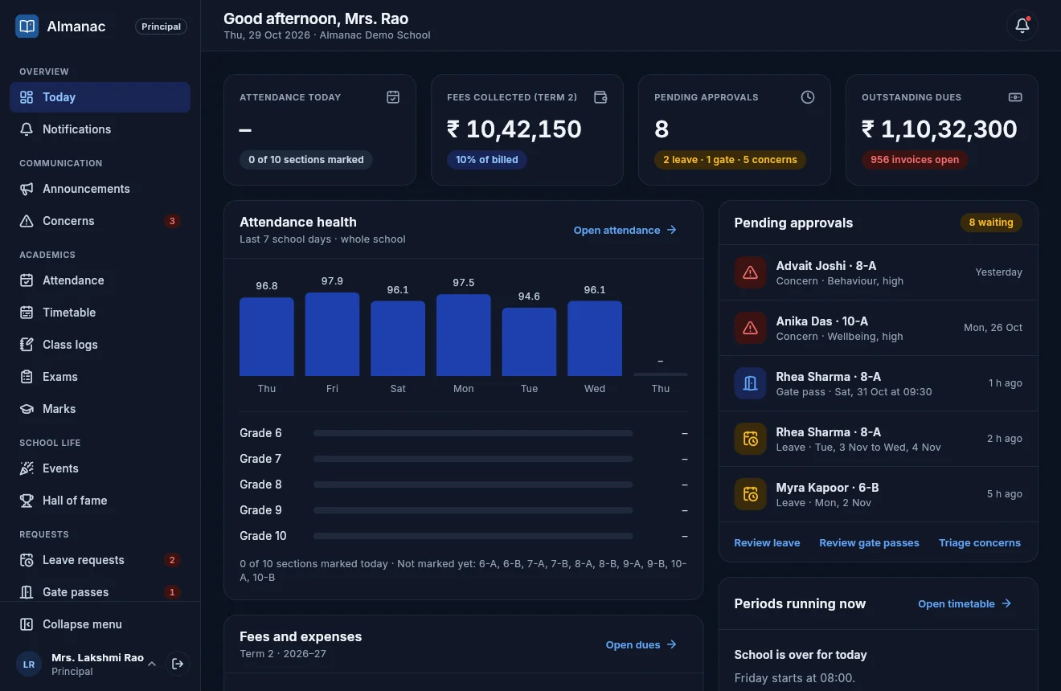Open the Triage concerns link
The height and width of the screenshot is (691, 1061).
[x=980, y=542]
